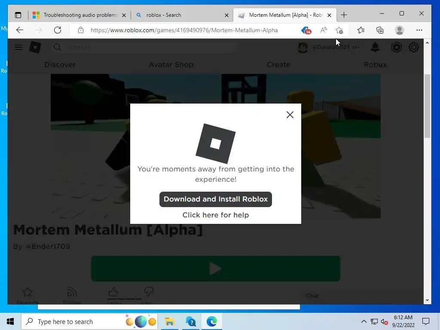This screenshot has width=440, height=330.
Task: Click the page vertical scrollbar thumb
Action: 427,106
